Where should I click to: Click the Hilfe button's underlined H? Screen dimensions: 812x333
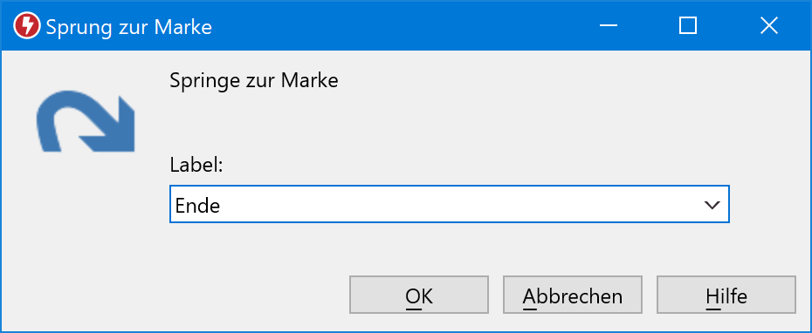712,296
